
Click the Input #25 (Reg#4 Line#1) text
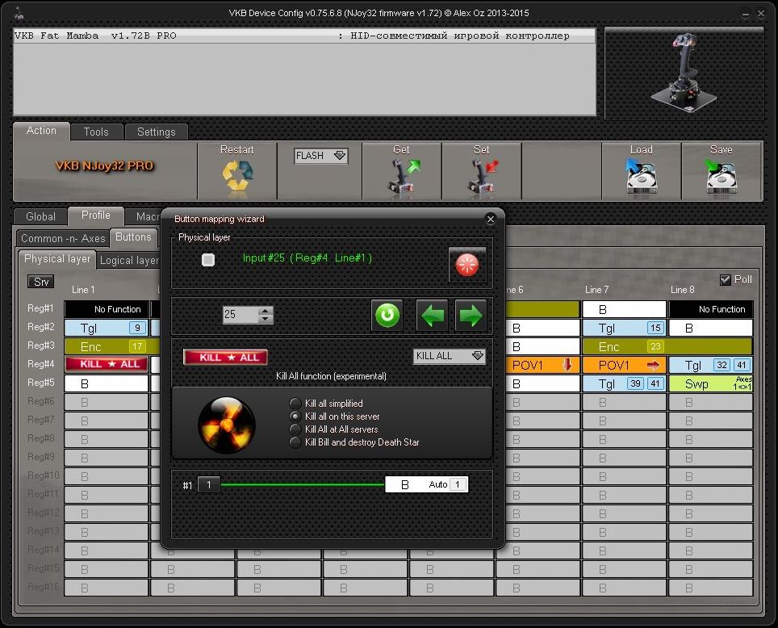pyautogui.click(x=307, y=258)
